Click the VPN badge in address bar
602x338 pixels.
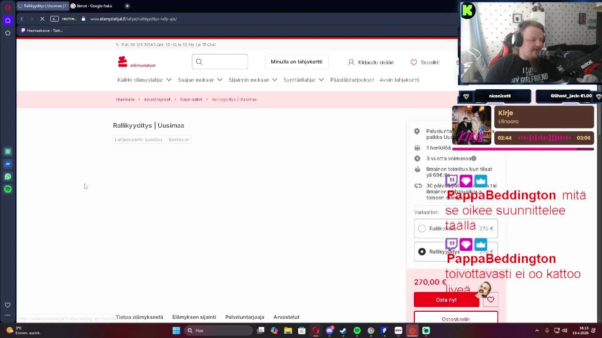55,19
